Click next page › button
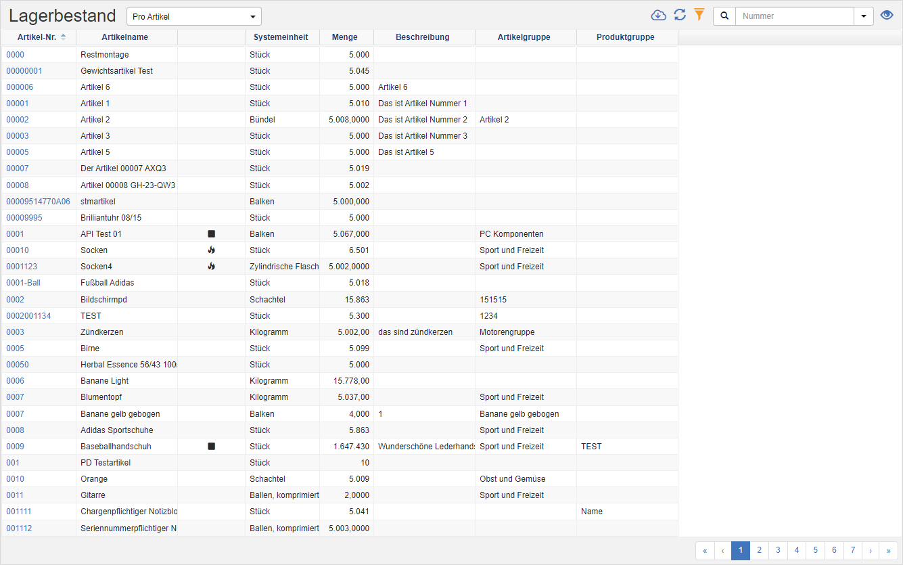The image size is (903, 565). pos(871,551)
